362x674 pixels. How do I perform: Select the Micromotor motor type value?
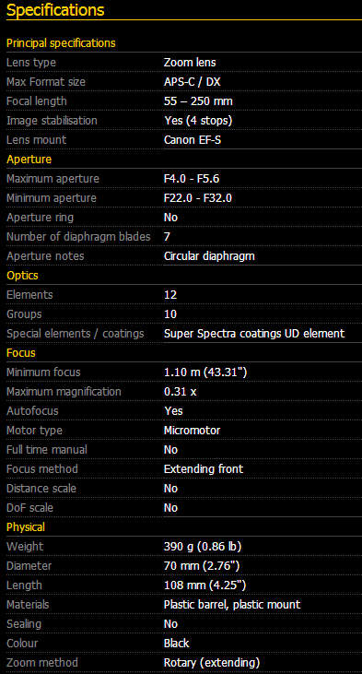(x=192, y=431)
